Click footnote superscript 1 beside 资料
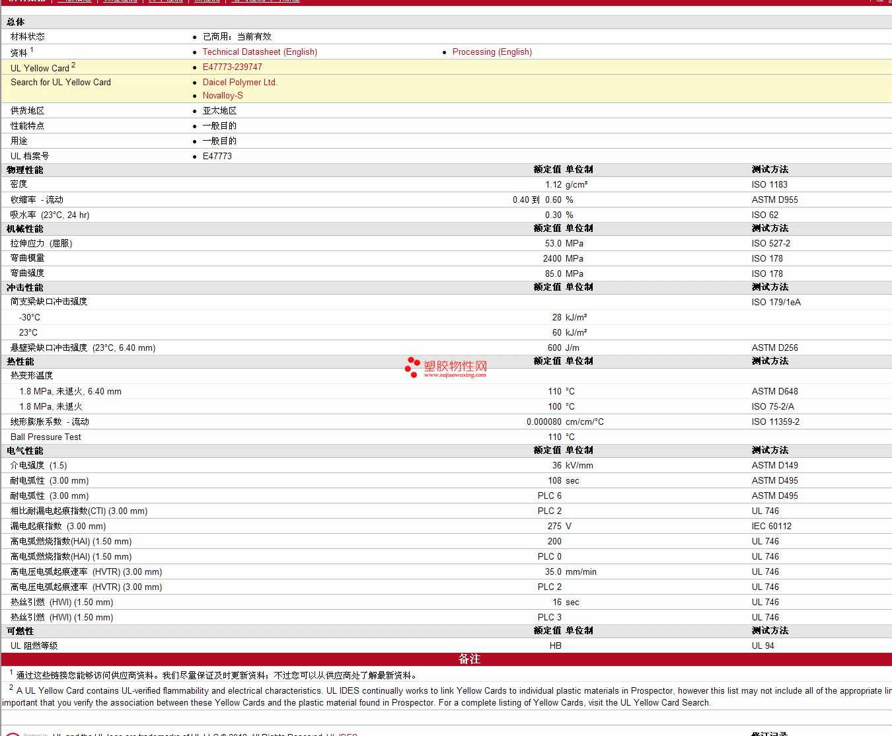Screen dimensions: 892x736 tap(32, 50)
